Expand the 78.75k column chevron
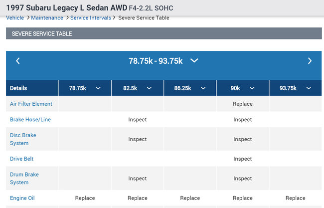Image resolution: width=324 pixels, height=208 pixels. point(98,88)
